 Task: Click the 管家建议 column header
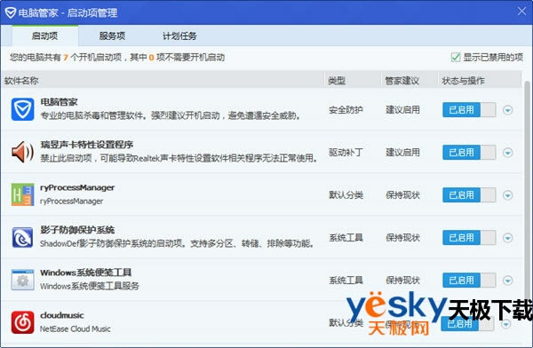click(410, 81)
